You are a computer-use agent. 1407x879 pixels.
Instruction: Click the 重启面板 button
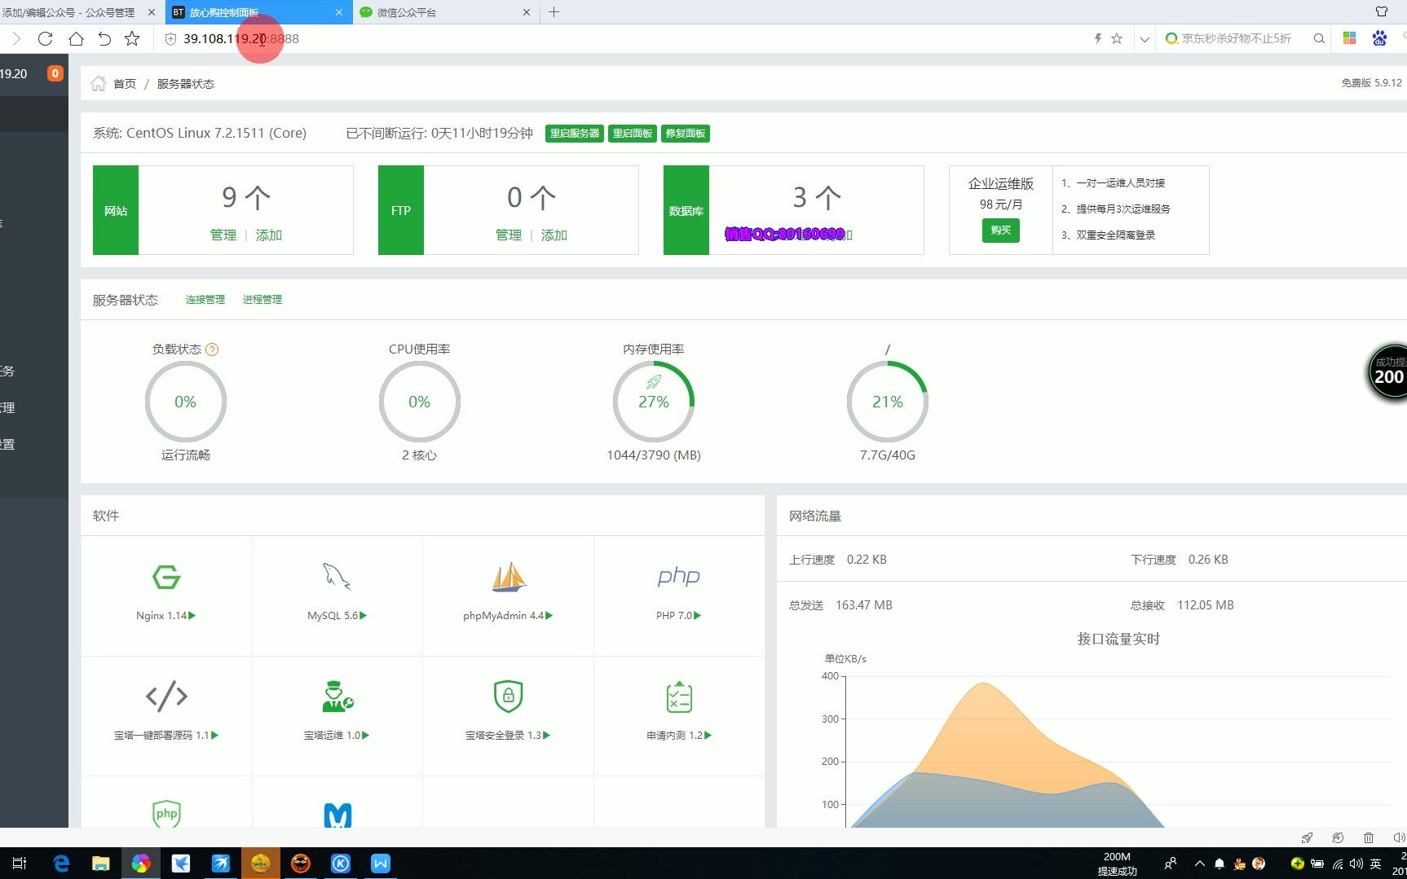[633, 134]
